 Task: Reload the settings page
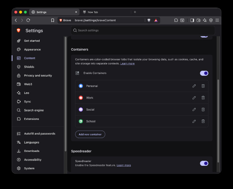[x=28, y=20]
